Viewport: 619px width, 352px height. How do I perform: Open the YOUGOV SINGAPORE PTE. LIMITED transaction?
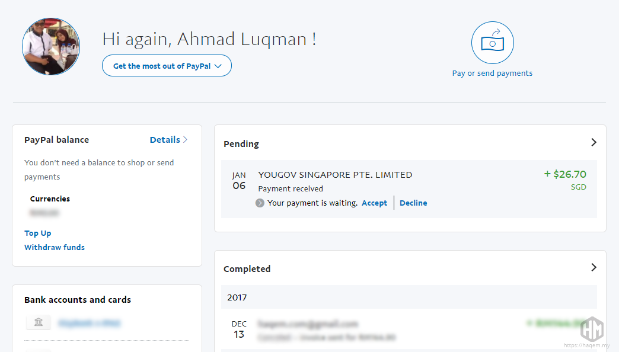click(x=335, y=175)
